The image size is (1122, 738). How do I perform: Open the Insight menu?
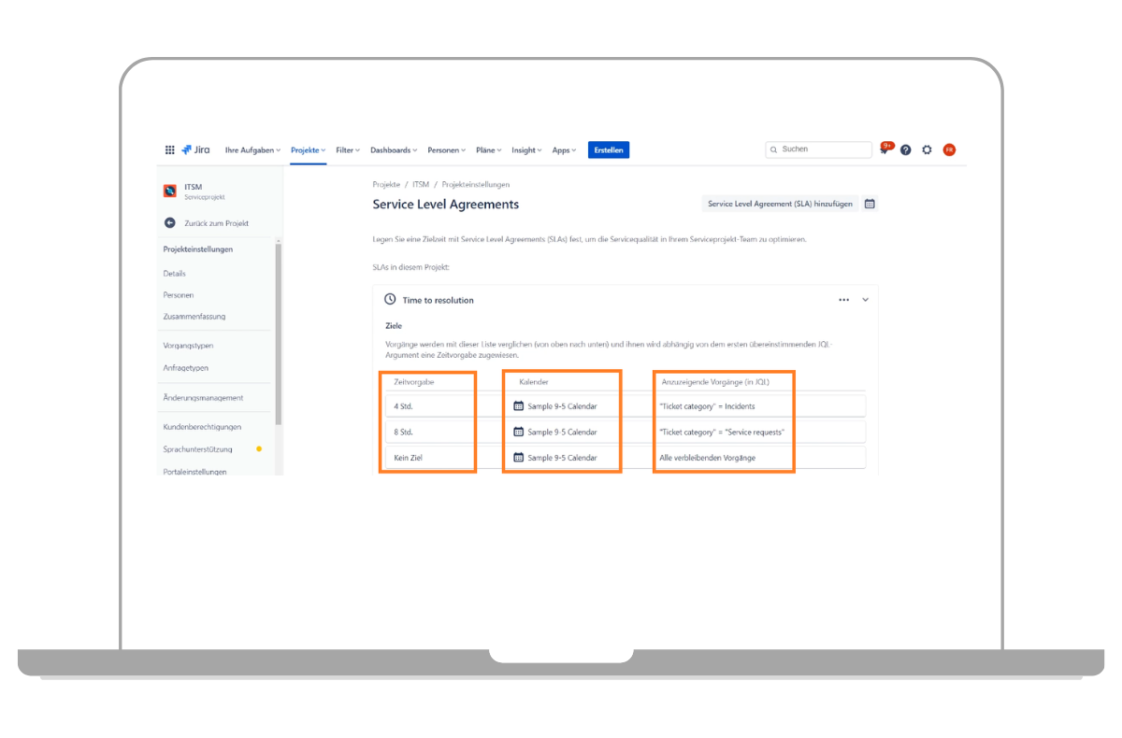point(526,149)
